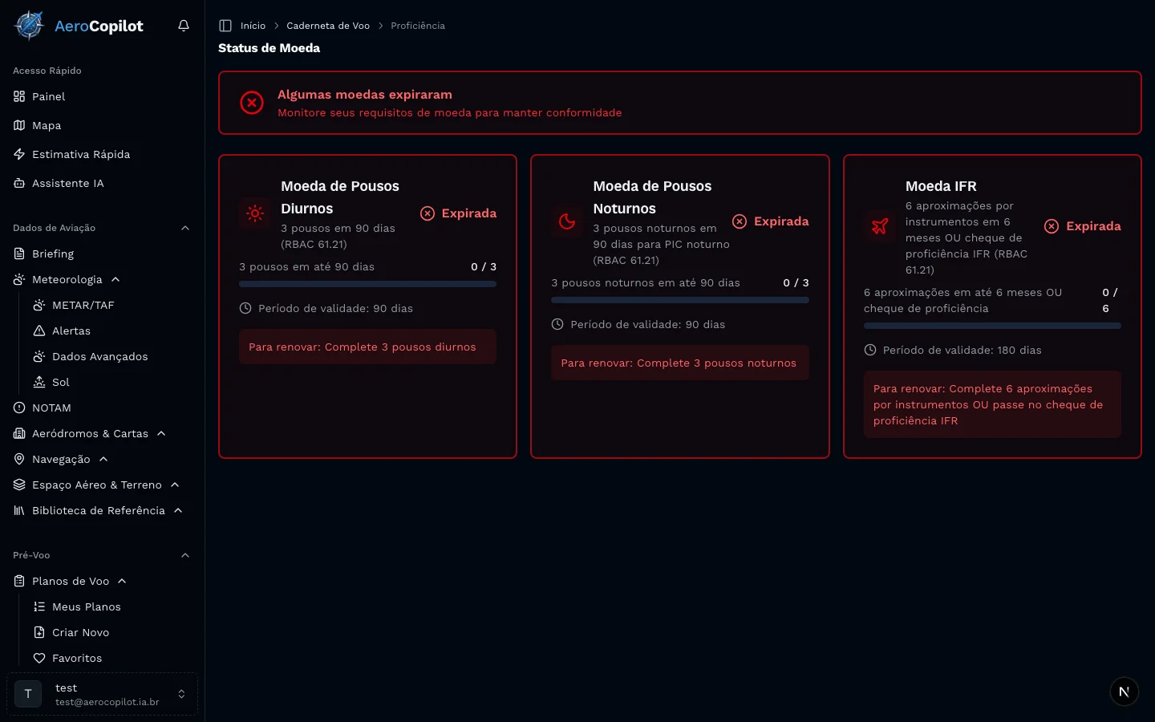Click the airplane icon on IFR card
1155x722 pixels.
pyautogui.click(x=880, y=226)
